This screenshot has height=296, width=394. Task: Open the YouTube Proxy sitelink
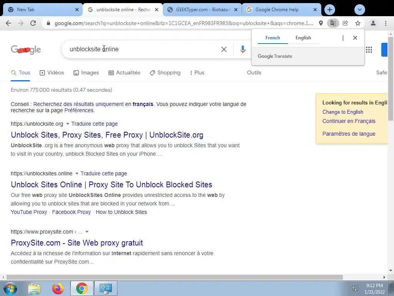pyautogui.click(x=29, y=212)
